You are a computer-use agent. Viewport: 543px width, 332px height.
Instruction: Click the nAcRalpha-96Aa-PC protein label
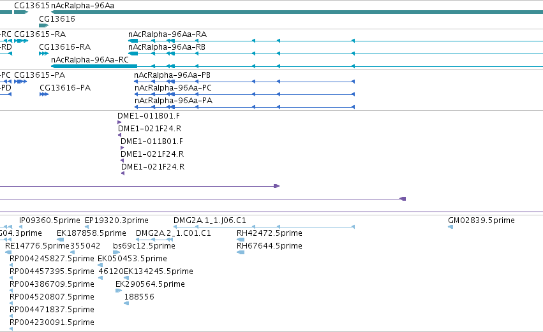[x=173, y=88]
